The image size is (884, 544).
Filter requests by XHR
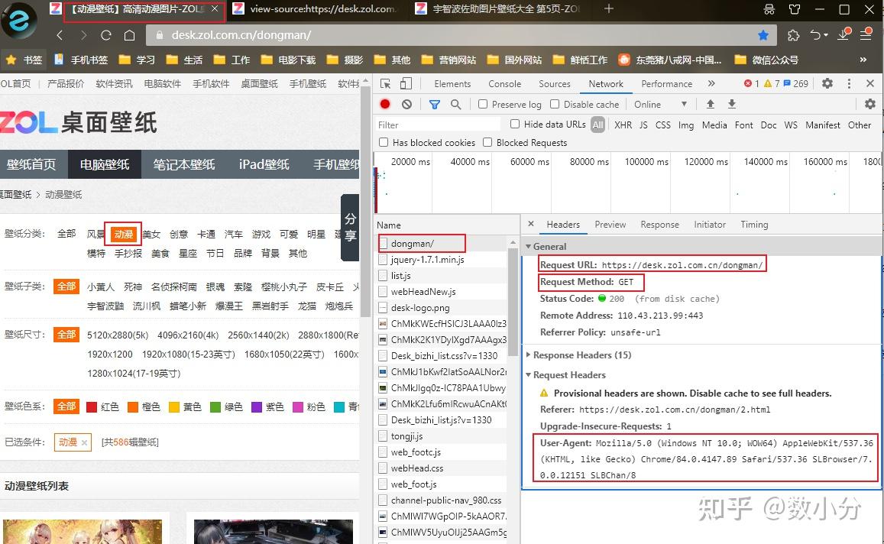click(x=623, y=125)
